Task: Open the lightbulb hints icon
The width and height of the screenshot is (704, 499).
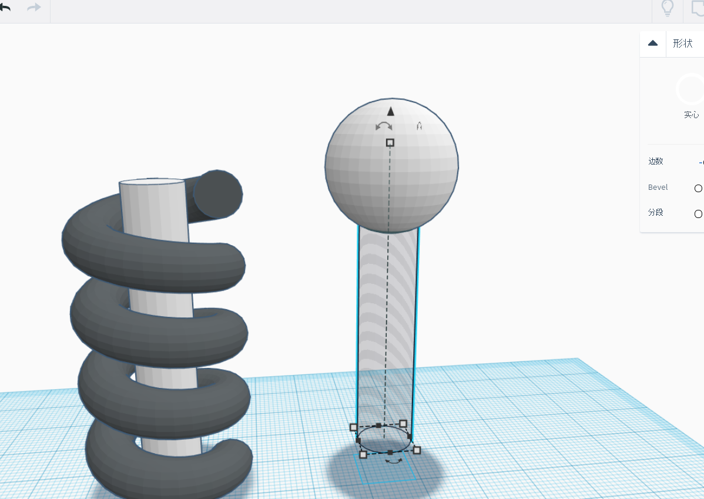Action: (x=668, y=8)
